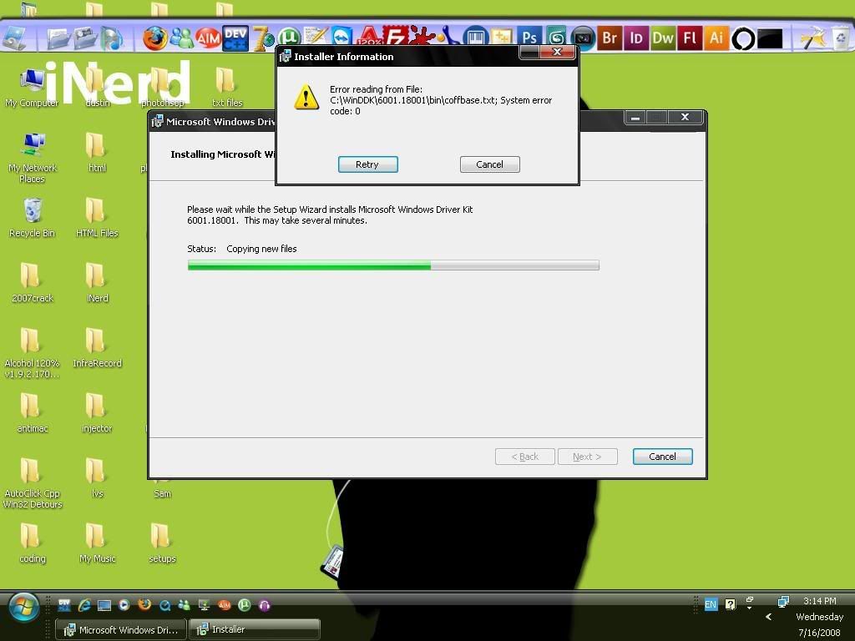Click Retry in the Installer Information dialog

click(x=367, y=164)
